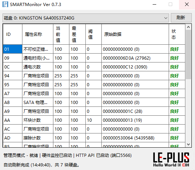Viewport: 195px width, 170px height.
Task: Click the 不可校正错... attribute name cell
Action: (x=38, y=49)
